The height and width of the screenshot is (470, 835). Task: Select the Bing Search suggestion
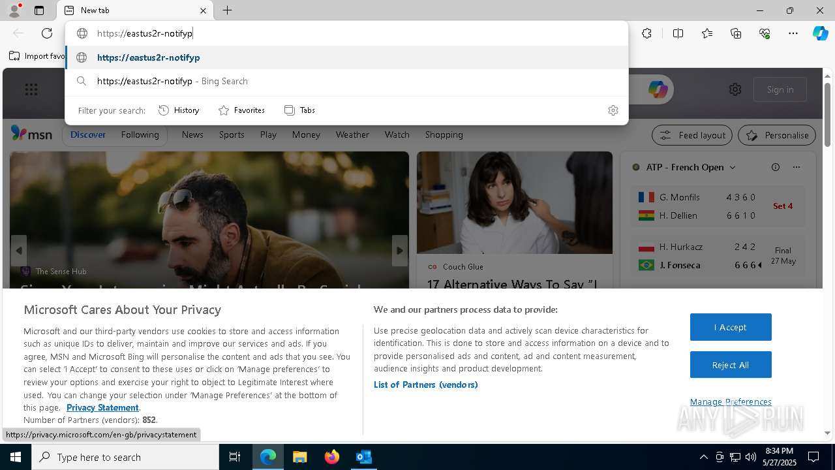[x=346, y=81]
